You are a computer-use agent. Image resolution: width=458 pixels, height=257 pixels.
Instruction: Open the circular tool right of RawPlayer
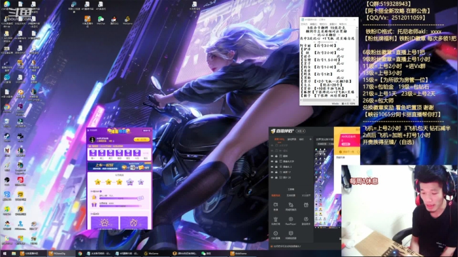[306, 221]
